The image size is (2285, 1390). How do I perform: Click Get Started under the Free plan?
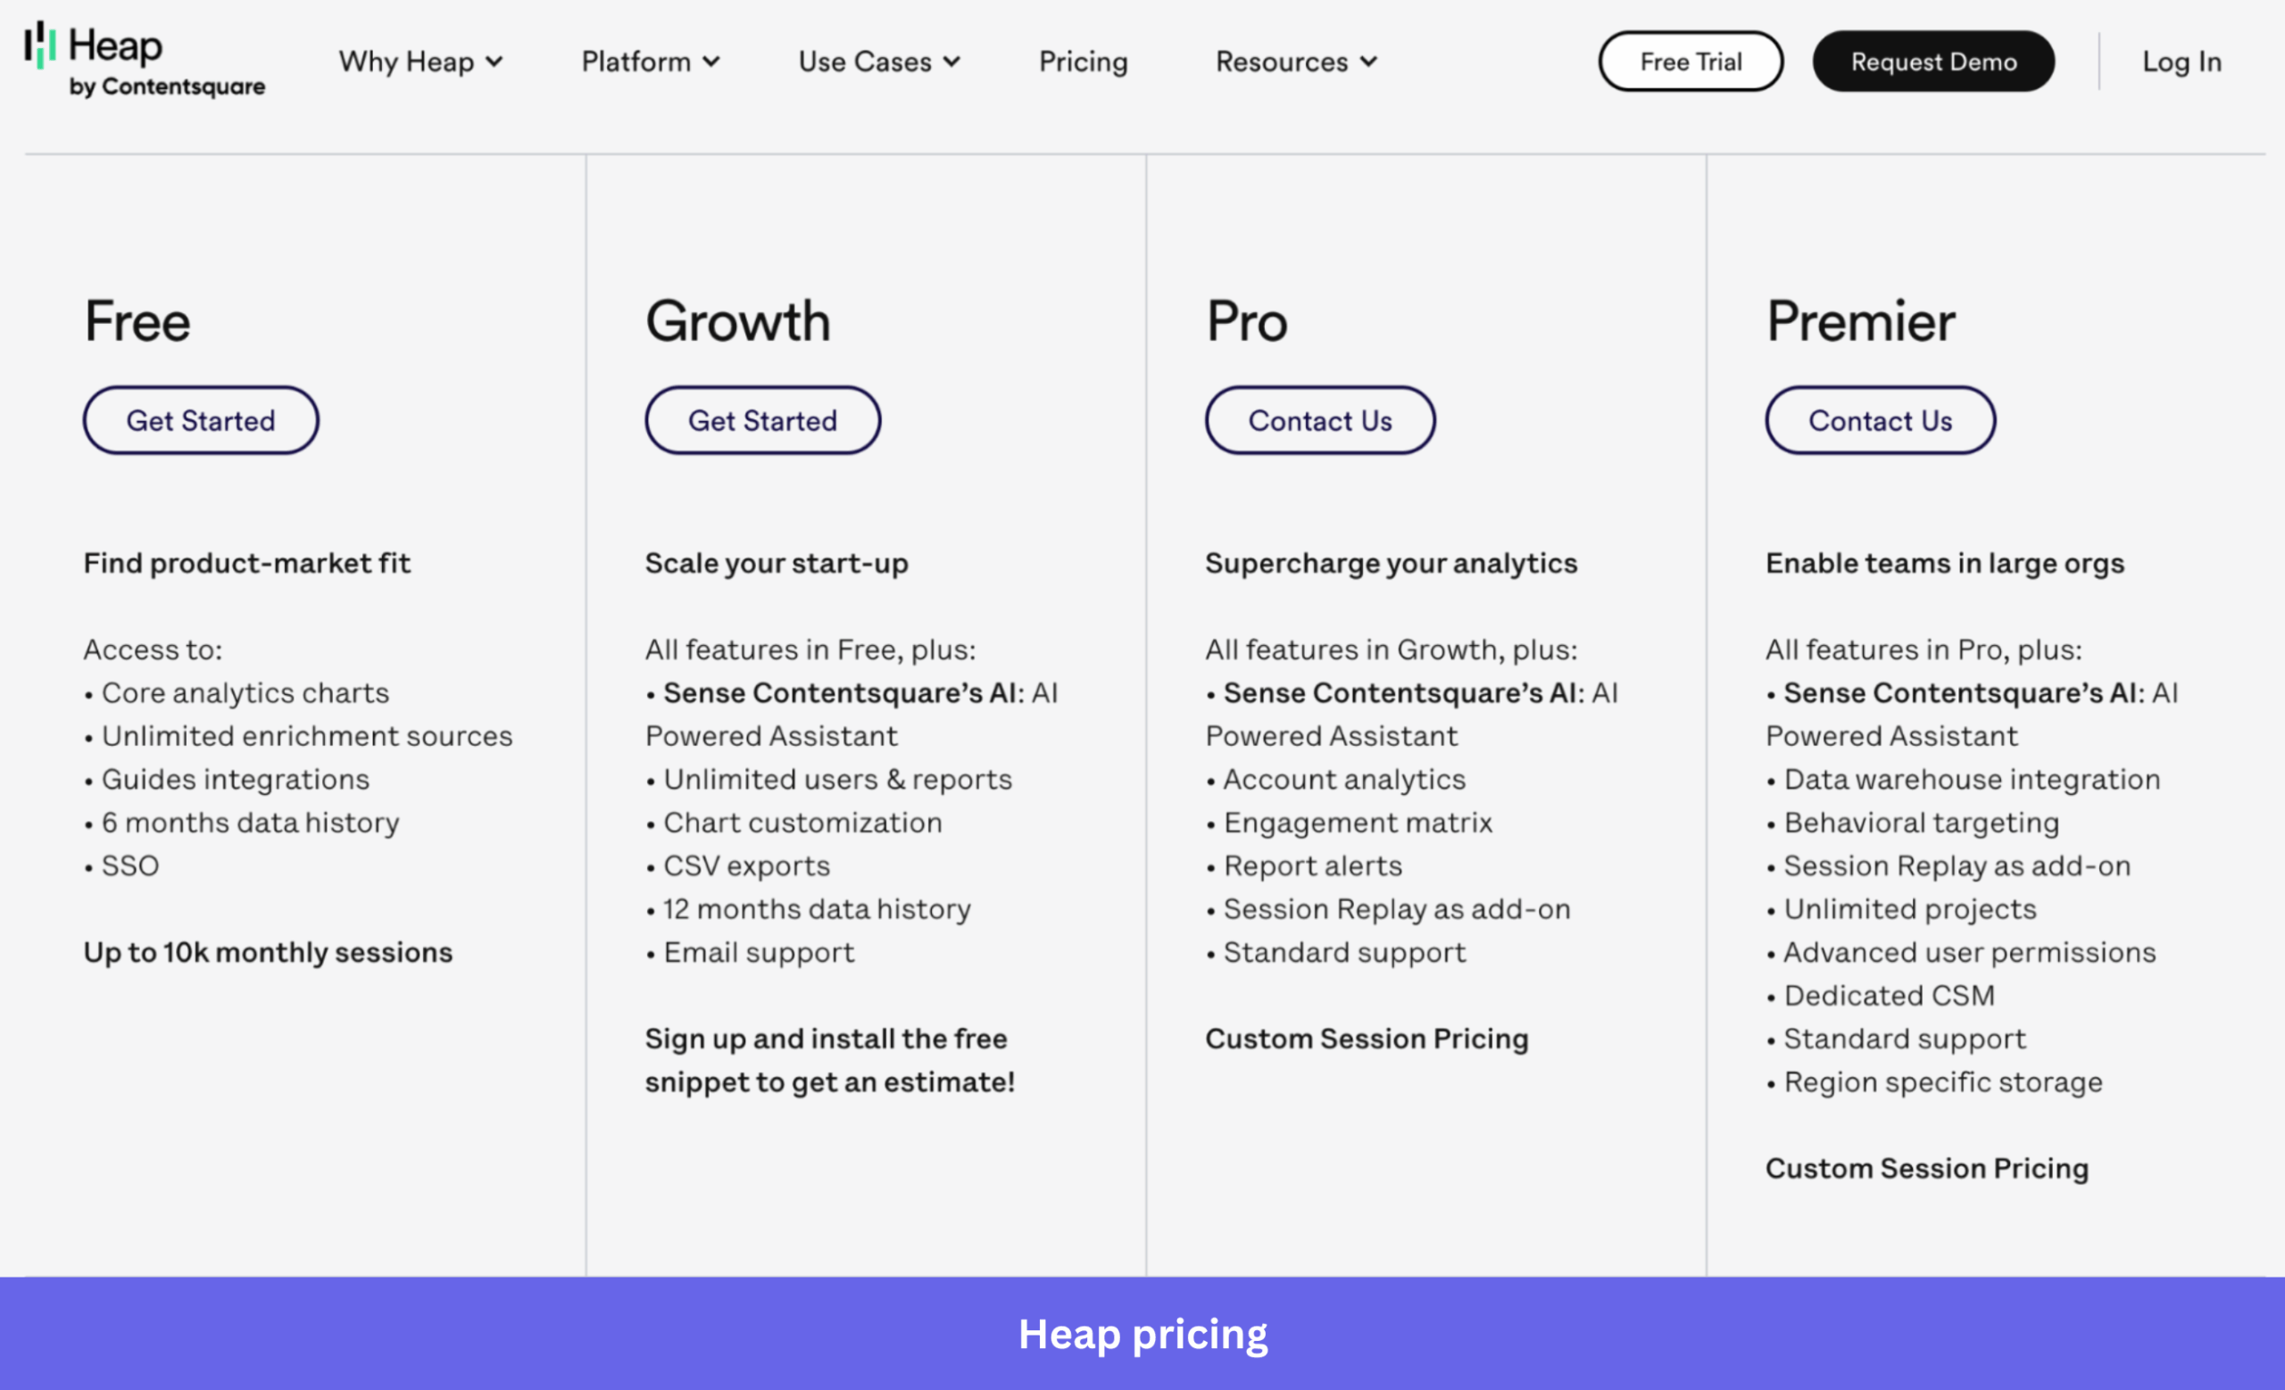coord(200,420)
